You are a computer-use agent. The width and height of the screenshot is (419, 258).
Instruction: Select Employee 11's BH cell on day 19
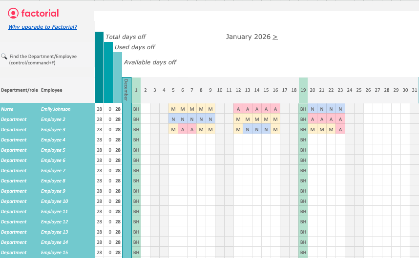(x=303, y=212)
